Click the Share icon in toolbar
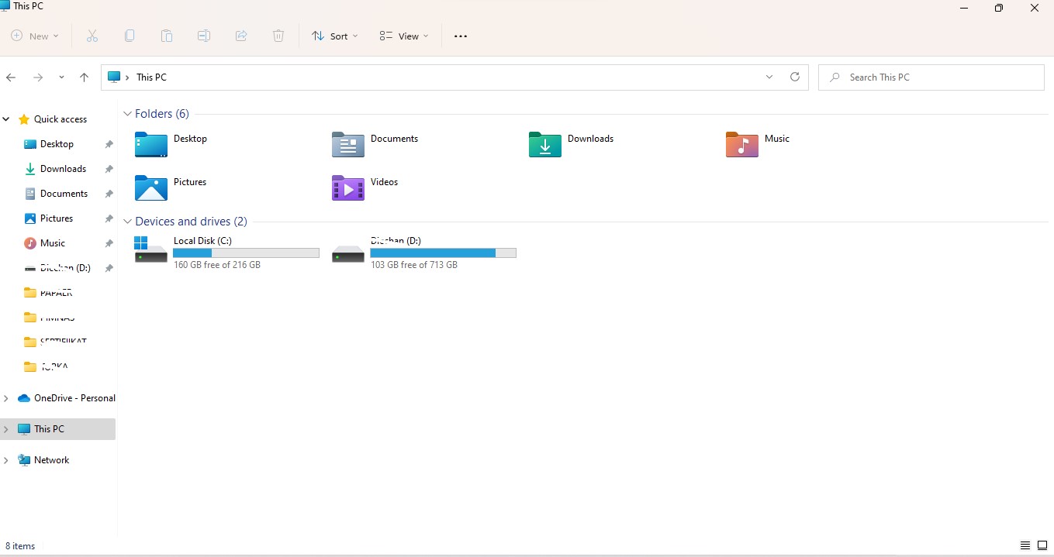This screenshot has width=1054, height=557. tap(241, 36)
